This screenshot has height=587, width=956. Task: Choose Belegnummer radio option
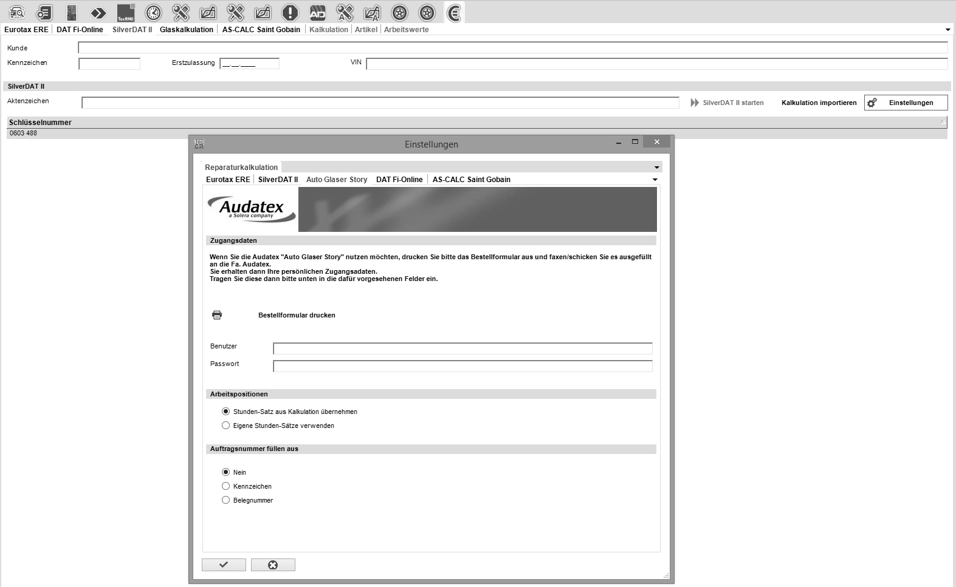pos(247,500)
